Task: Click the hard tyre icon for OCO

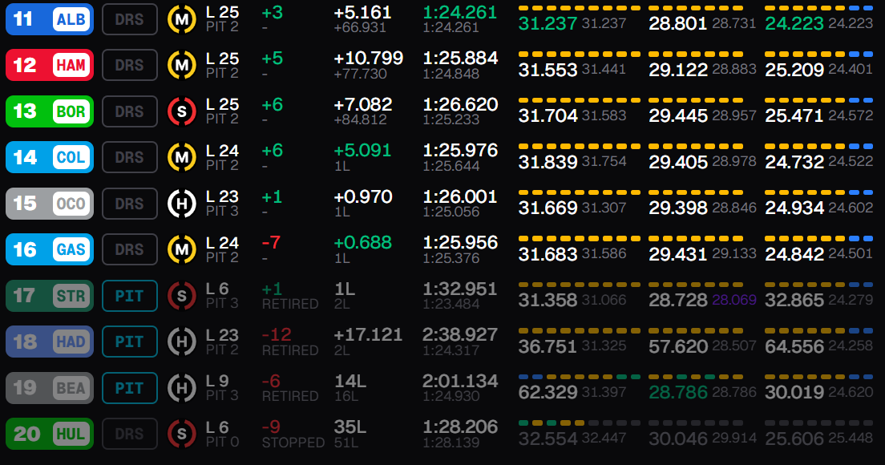Action: [182, 204]
